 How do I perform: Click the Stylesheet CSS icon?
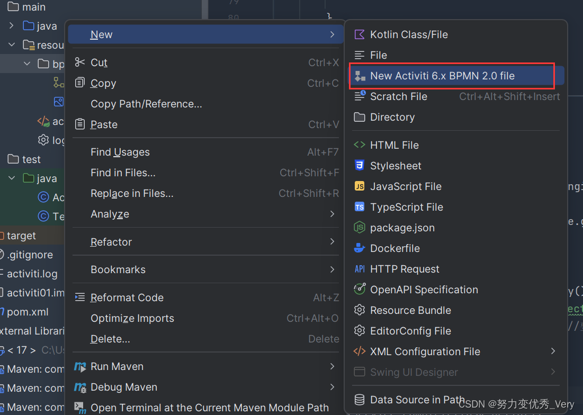[x=359, y=165]
